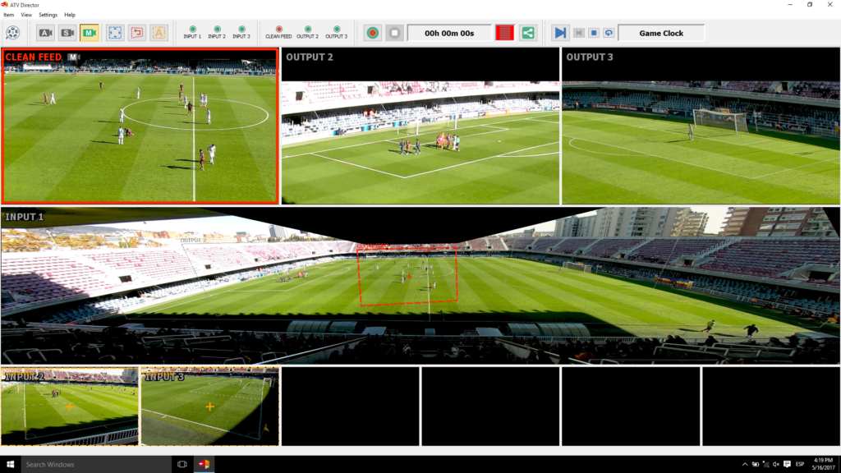Open the Action Center notification icon
This screenshot has height=473, width=841.
click(787, 465)
